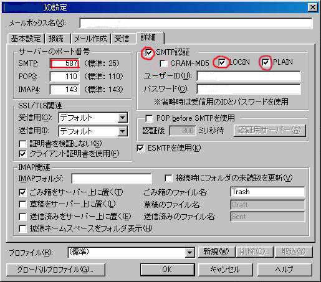Image resolution: width=321 pixels, height=282 pixels.
Task: Enable POP before SMTP checkbox
Action: pyautogui.click(x=149, y=118)
